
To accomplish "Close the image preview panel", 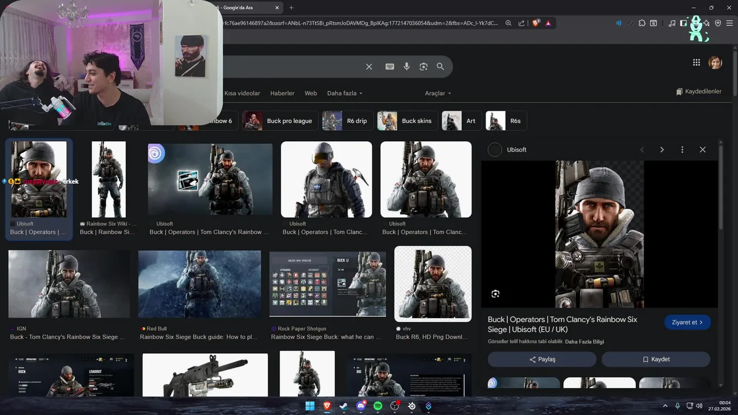I will tap(702, 150).
